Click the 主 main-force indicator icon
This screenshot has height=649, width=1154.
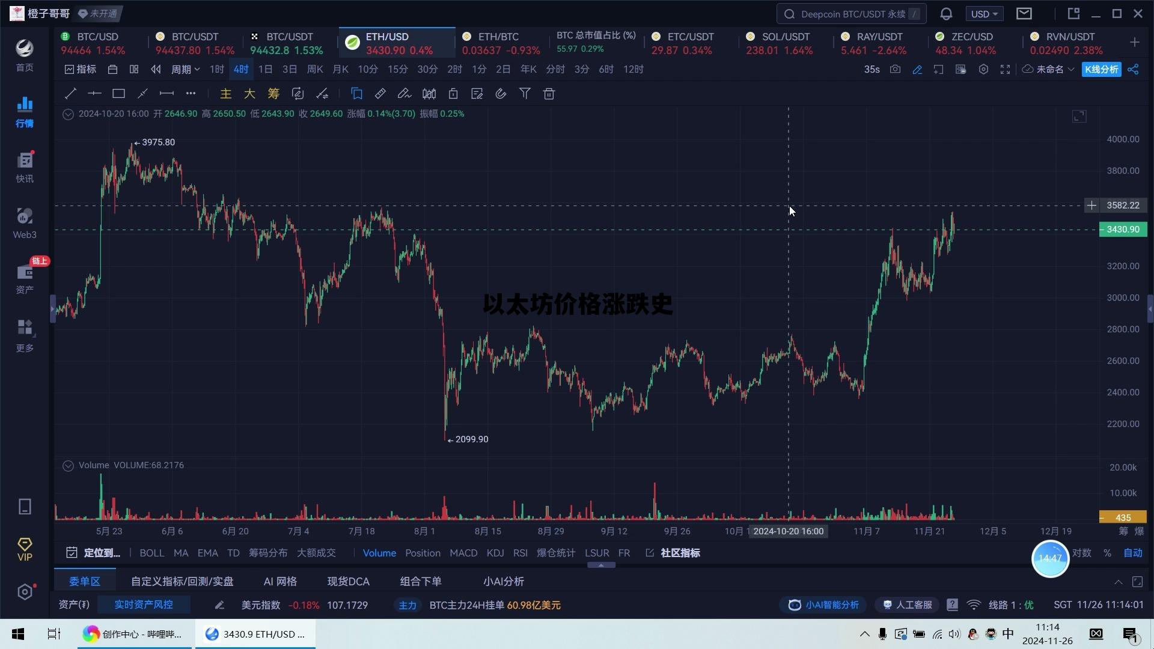click(225, 94)
